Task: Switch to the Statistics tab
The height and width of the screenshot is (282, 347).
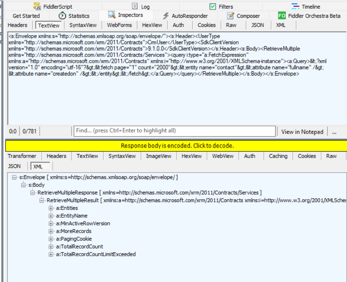Action: [x=74, y=16]
